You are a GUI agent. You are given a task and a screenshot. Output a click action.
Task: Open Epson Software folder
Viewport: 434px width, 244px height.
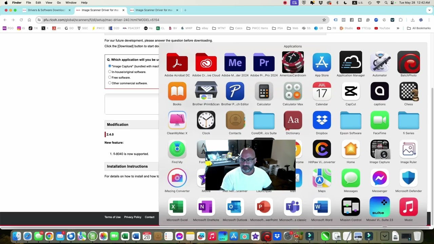pos(351,120)
